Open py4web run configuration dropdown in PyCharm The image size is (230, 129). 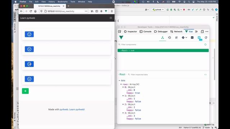click(x=158, y=10)
